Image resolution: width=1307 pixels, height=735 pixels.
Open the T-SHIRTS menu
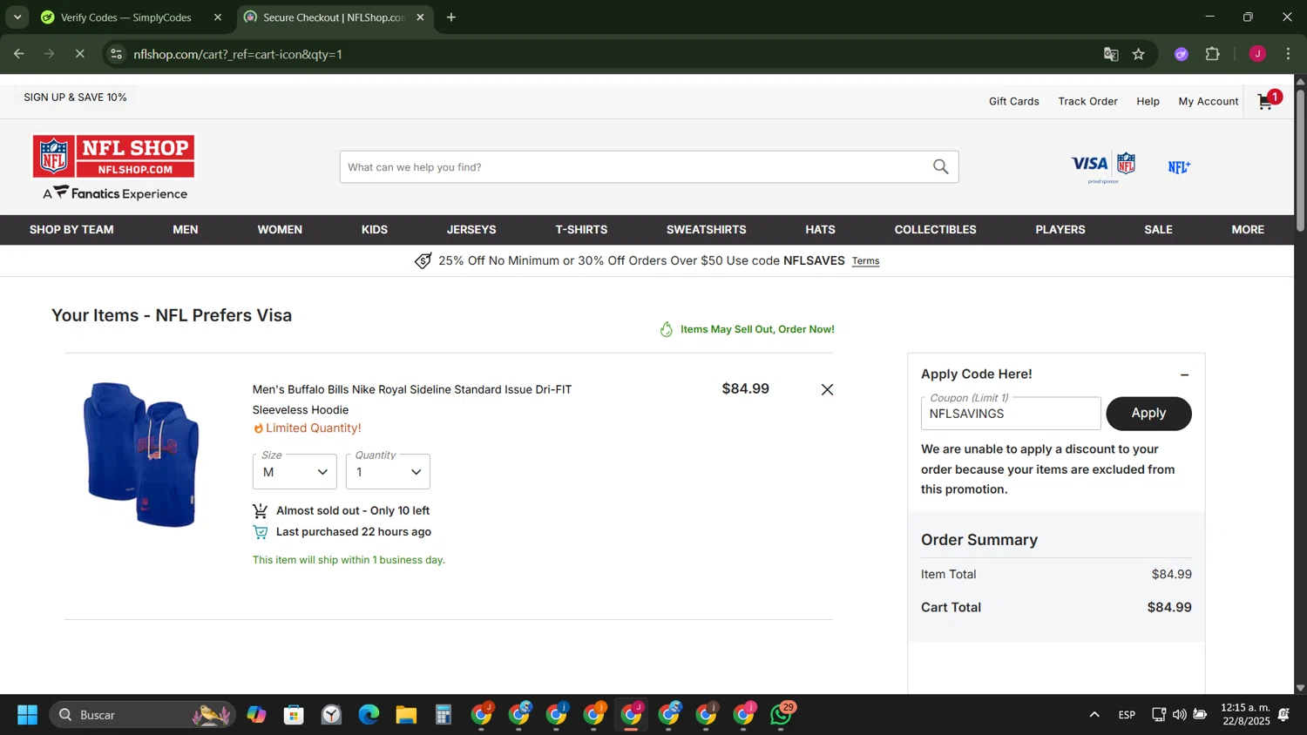click(581, 230)
